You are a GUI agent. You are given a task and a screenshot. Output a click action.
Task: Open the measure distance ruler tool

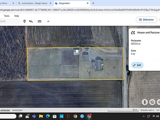(40, 21)
